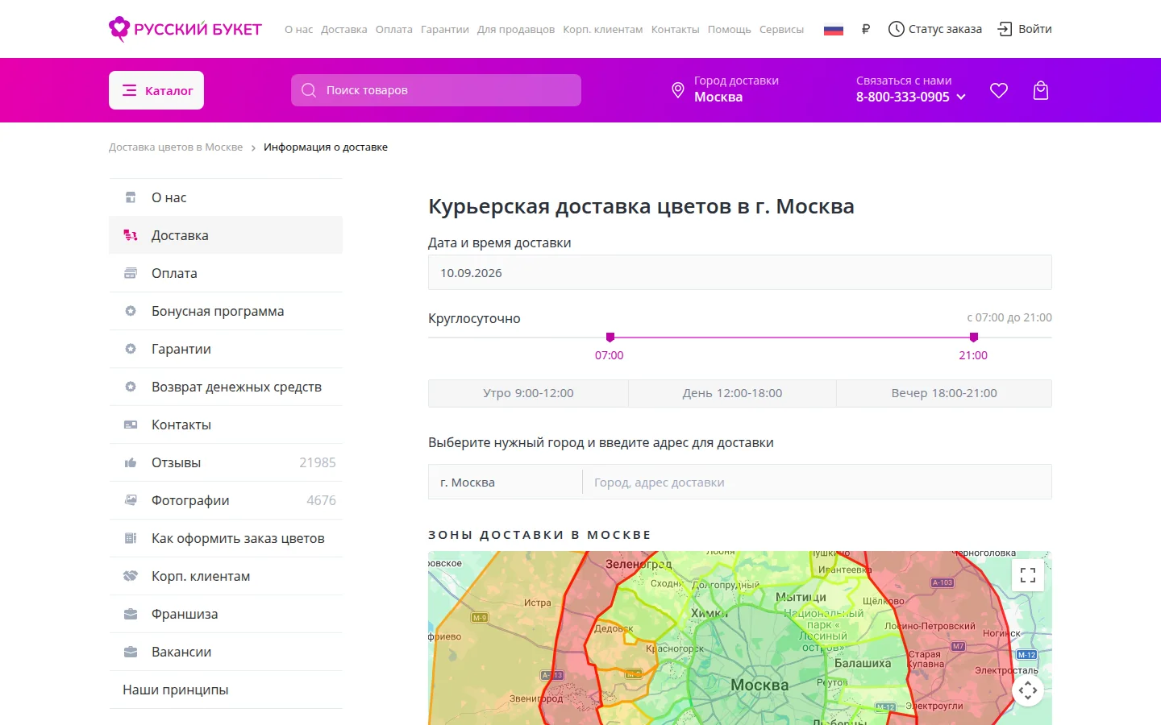Screen dimensions: 1161x725
Task: Click the pink time range slider track
Action: [x=792, y=338]
